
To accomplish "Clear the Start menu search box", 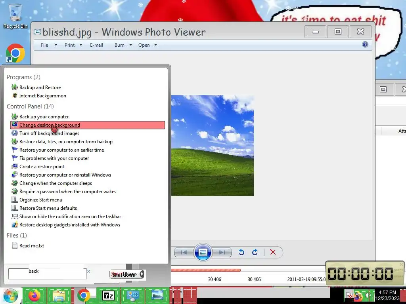I will [x=88, y=272].
